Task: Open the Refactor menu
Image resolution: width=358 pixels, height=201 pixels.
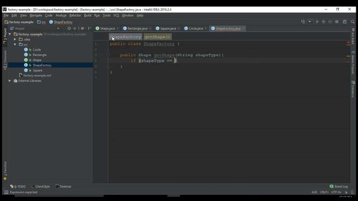Action: tap(75, 16)
